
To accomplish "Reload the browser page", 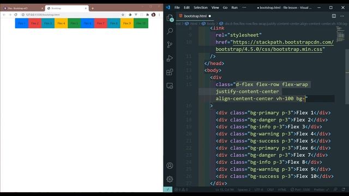I will click(16, 15).
